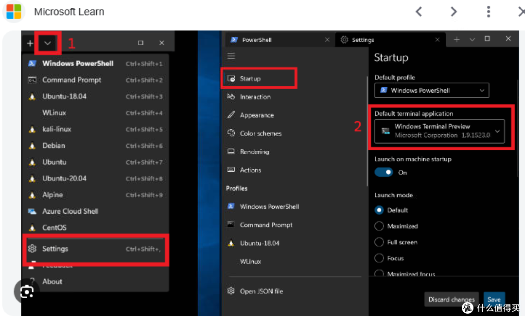The width and height of the screenshot is (525, 319).
Task: Open the tab dropdown chevron in settings window
Action: coord(472,40)
